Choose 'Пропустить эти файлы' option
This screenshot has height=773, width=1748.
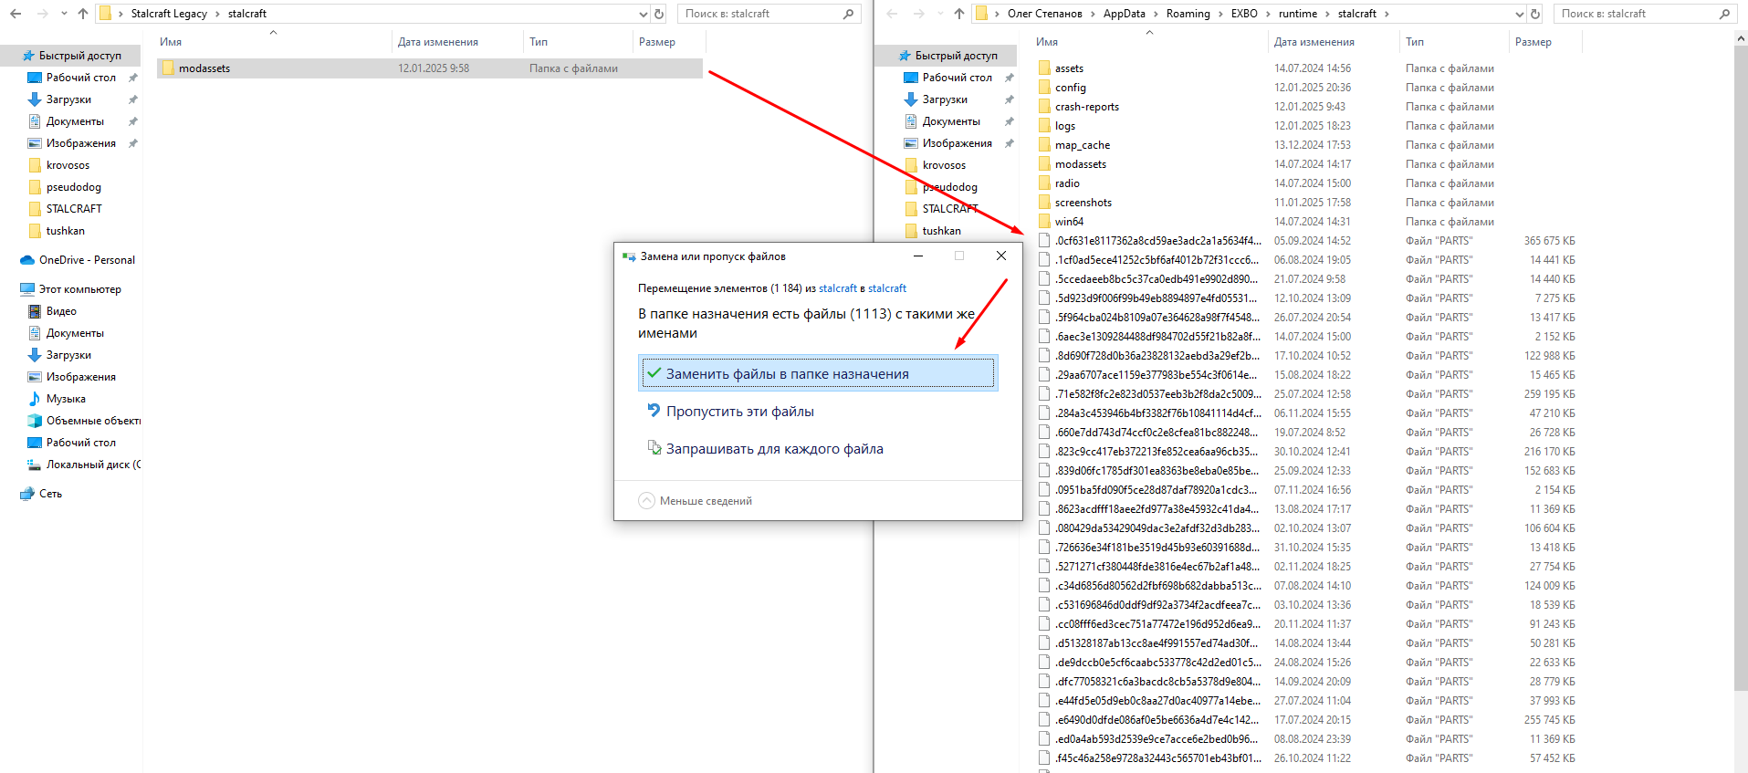pyautogui.click(x=739, y=412)
